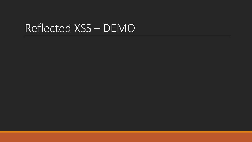Viewport: 252px width, 142px height.
Task: Click the last "S" in XSS
Action: tap(89, 28)
